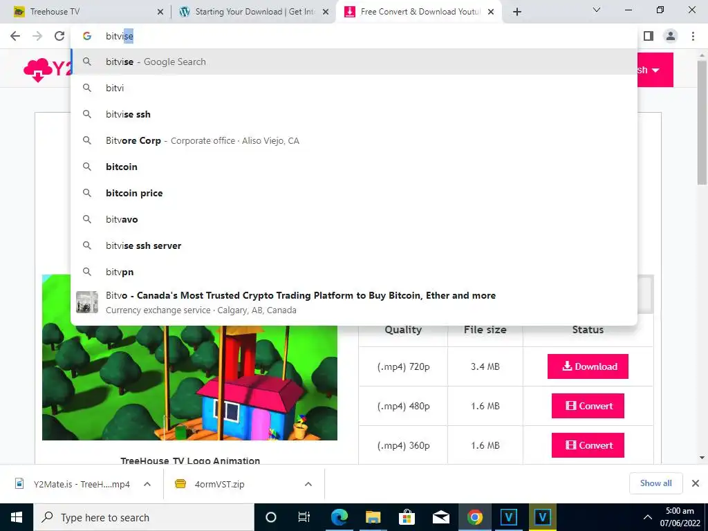Download the 720p mp4 file
708x531 pixels.
(588, 366)
